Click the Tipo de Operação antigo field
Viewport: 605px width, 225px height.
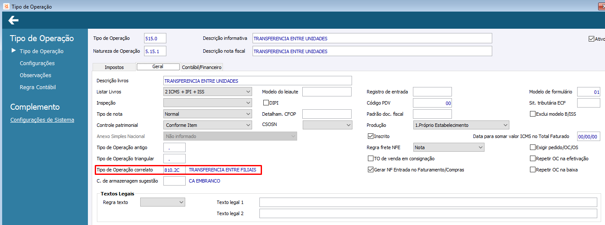[x=175, y=147]
